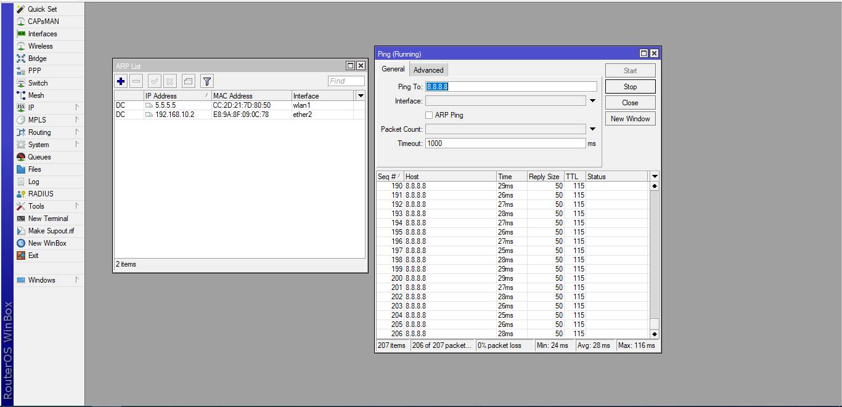This screenshot has width=842, height=407.
Task: Sort ARP List by Interface column
Action: [324, 96]
